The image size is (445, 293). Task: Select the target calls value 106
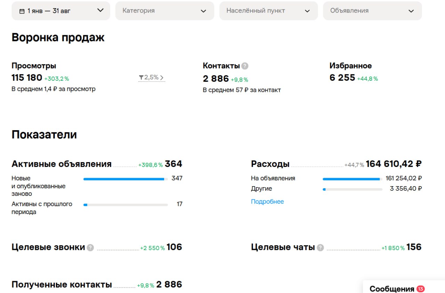[x=174, y=247]
